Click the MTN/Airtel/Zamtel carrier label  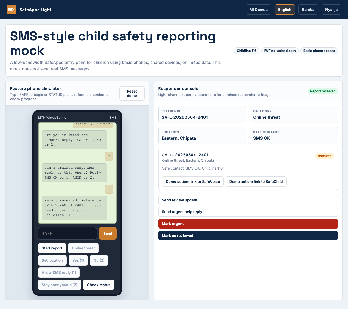coord(52,118)
